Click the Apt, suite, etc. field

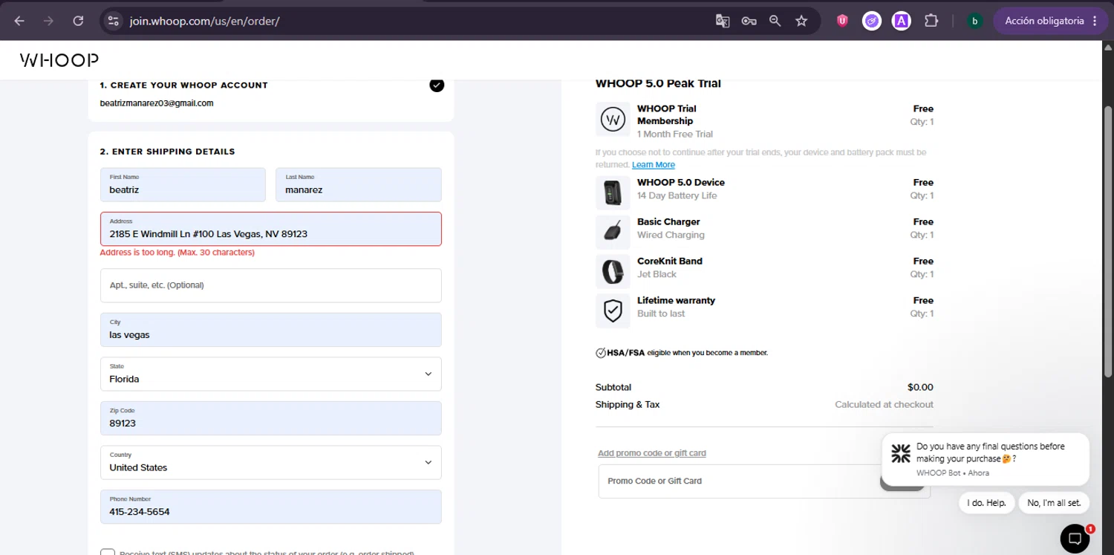(x=271, y=285)
